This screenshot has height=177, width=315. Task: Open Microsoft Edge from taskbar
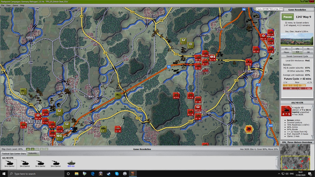point(93,174)
